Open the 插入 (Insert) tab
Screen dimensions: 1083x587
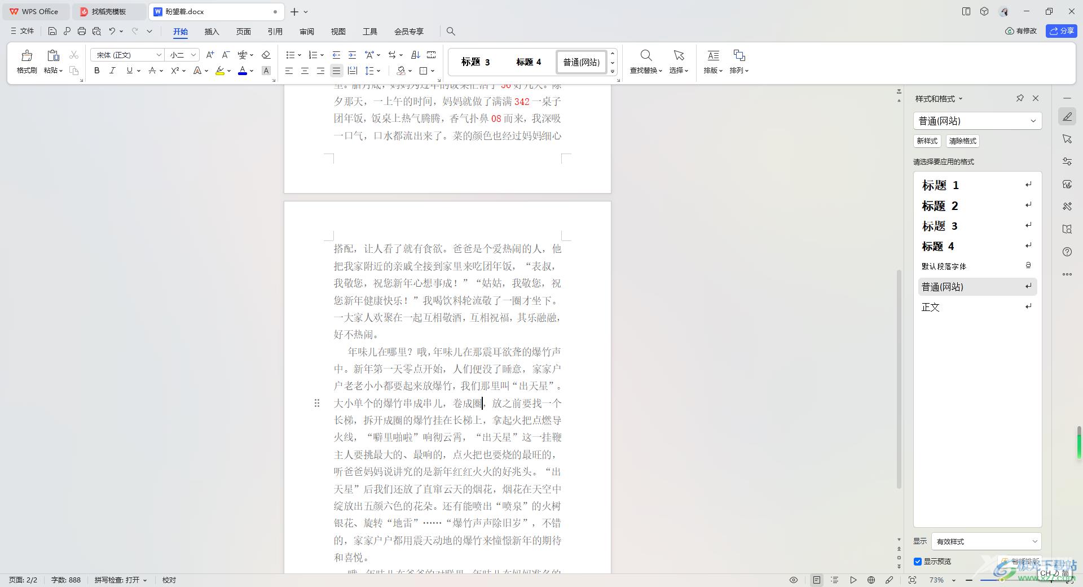212,32
